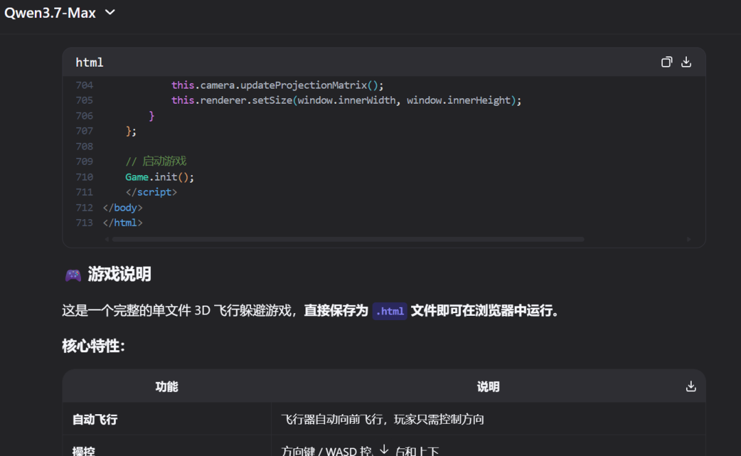
Task: Click the bold '直接保存为' text
Action: tap(336, 311)
